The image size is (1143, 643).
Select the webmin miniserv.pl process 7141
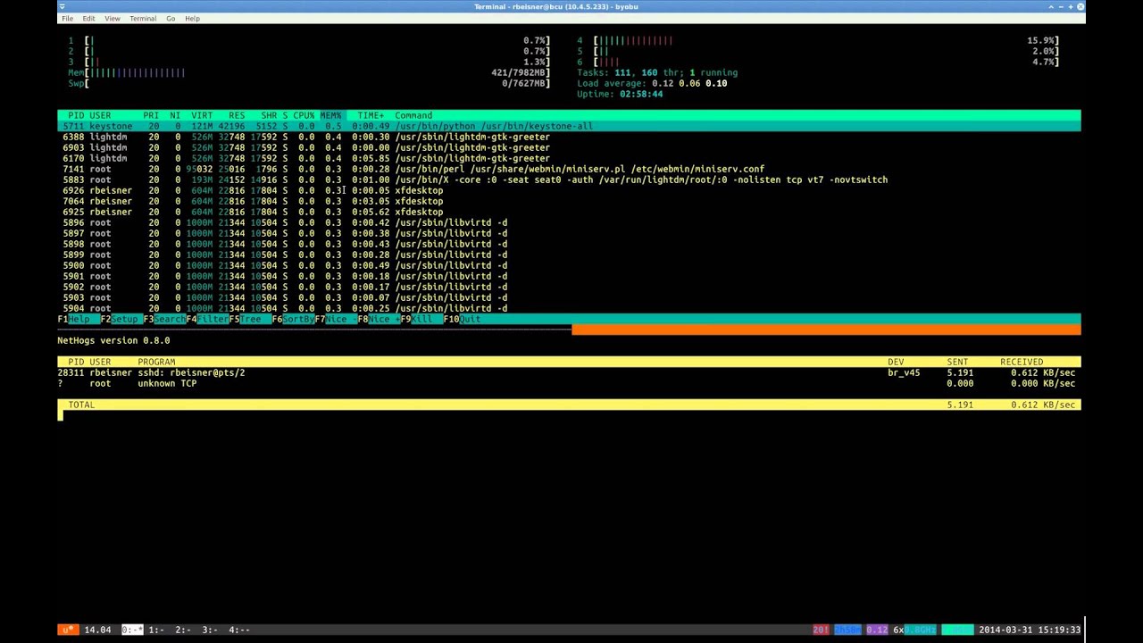569,169
